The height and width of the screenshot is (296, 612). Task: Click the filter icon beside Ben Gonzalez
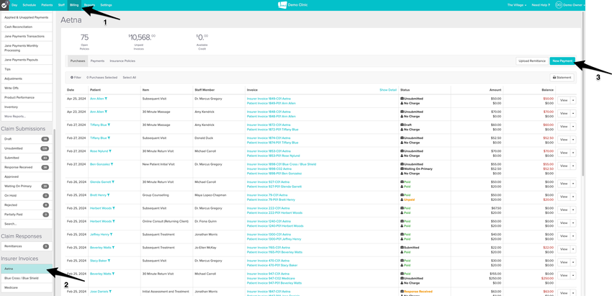coord(112,164)
